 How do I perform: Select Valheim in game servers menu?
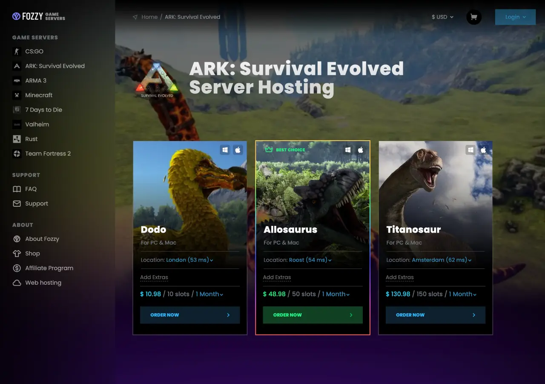click(x=37, y=124)
